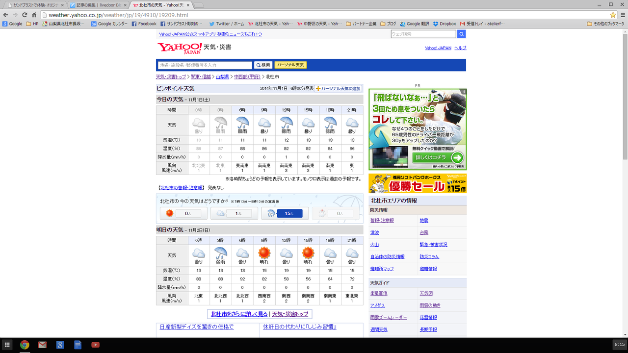Open the 津波 link
628x353 pixels.
(375, 232)
